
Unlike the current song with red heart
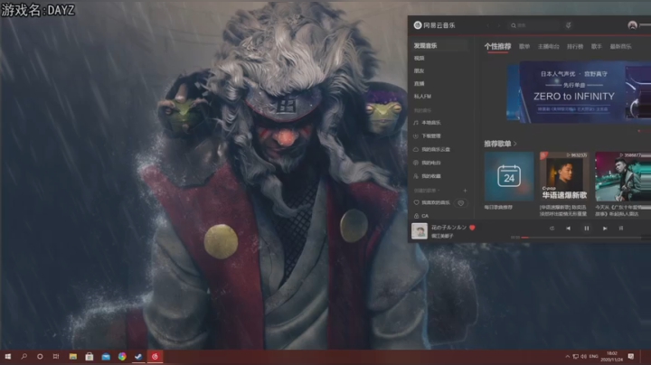click(x=472, y=228)
